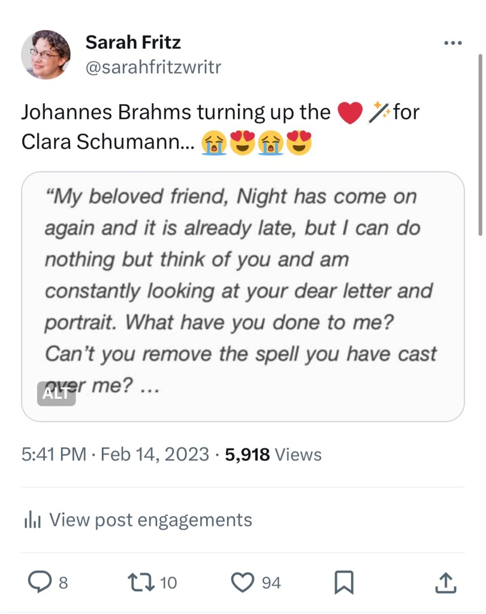The height and width of the screenshot is (614, 486).
Task: Click the bar chart analytics icon
Action: [x=31, y=520]
